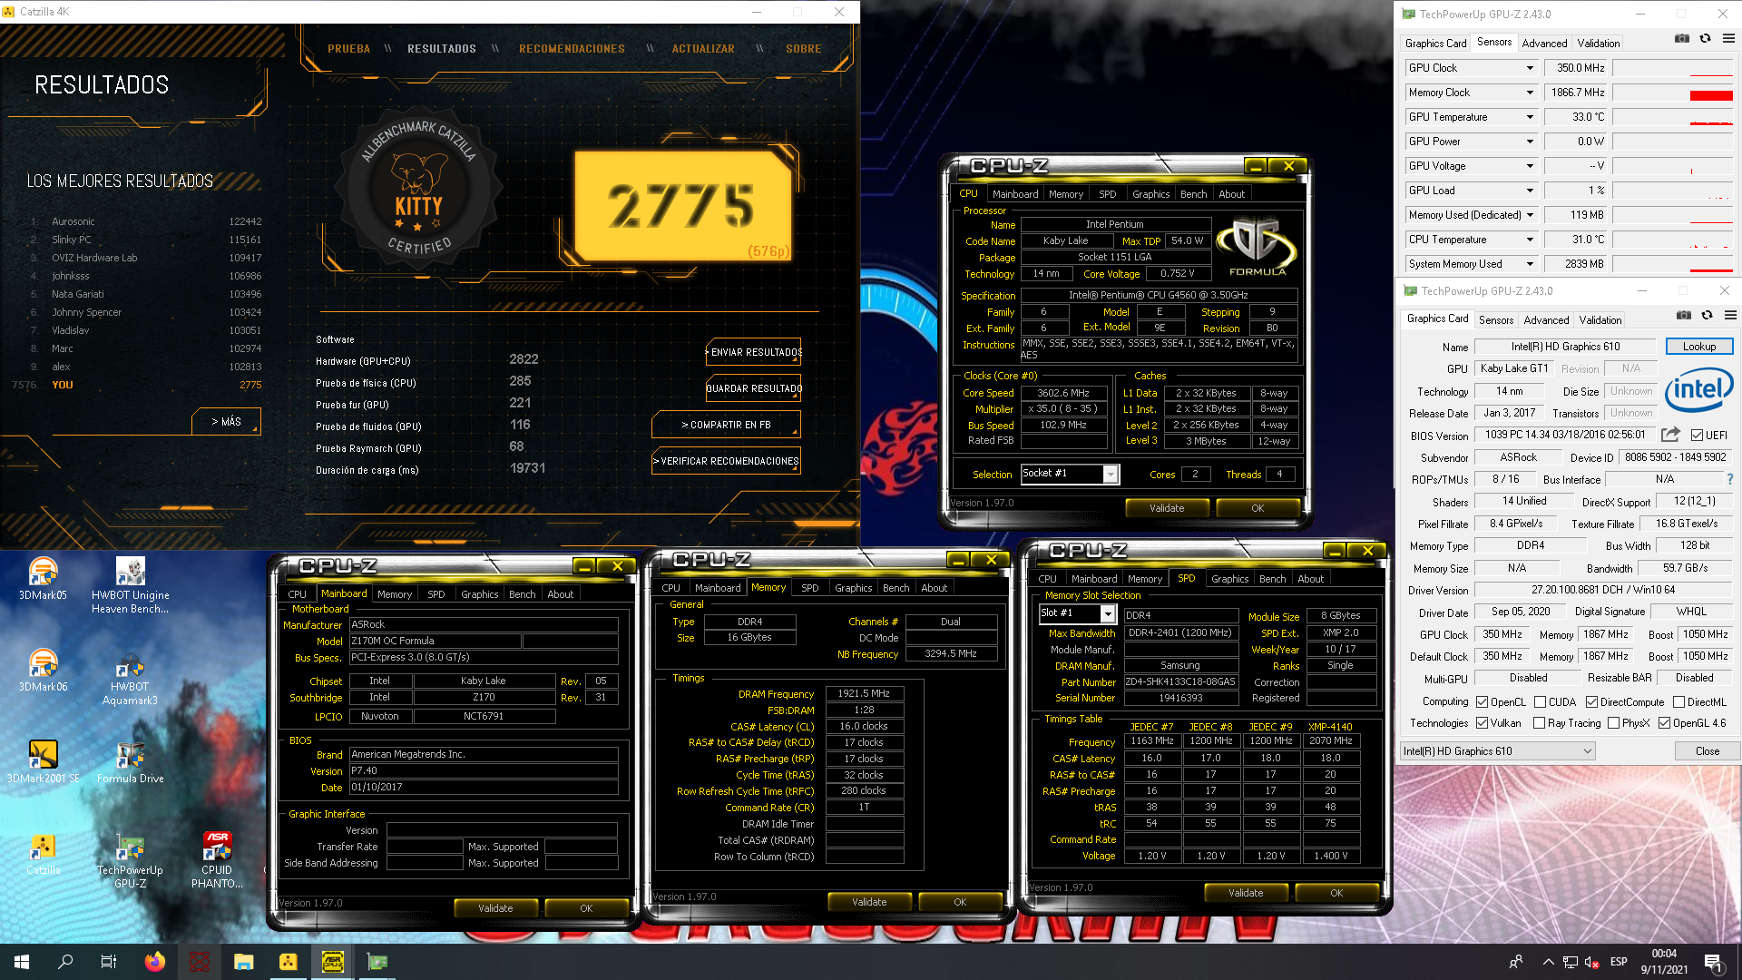Expand the GPU Voltage sensor dropdown
The height and width of the screenshot is (980, 1742).
coord(1530,166)
